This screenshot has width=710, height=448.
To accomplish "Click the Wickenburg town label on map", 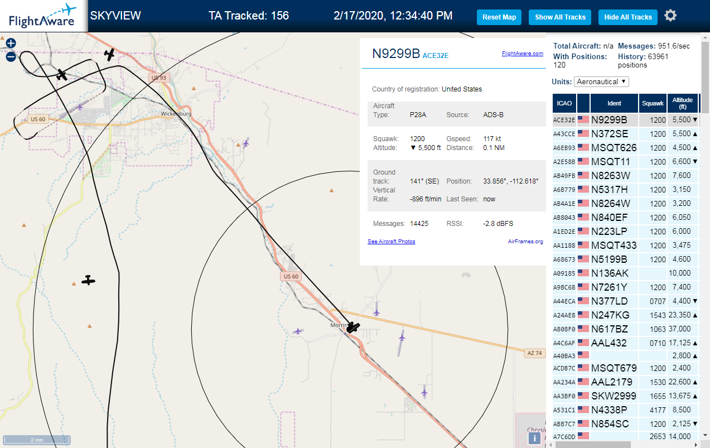I will (x=176, y=114).
